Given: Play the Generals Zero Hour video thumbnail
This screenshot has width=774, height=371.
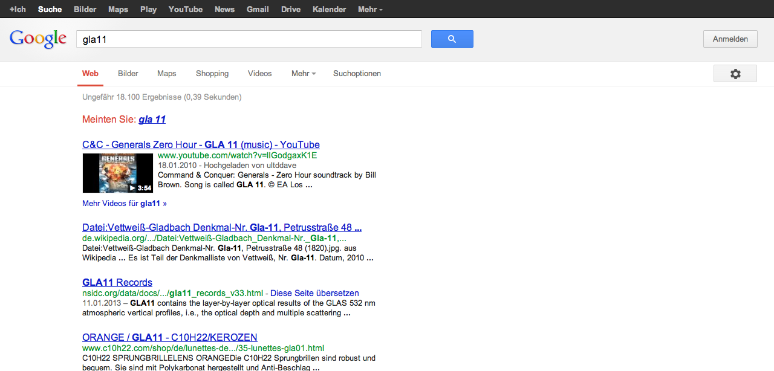Looking at the screenshot, I should pos(118,173).
